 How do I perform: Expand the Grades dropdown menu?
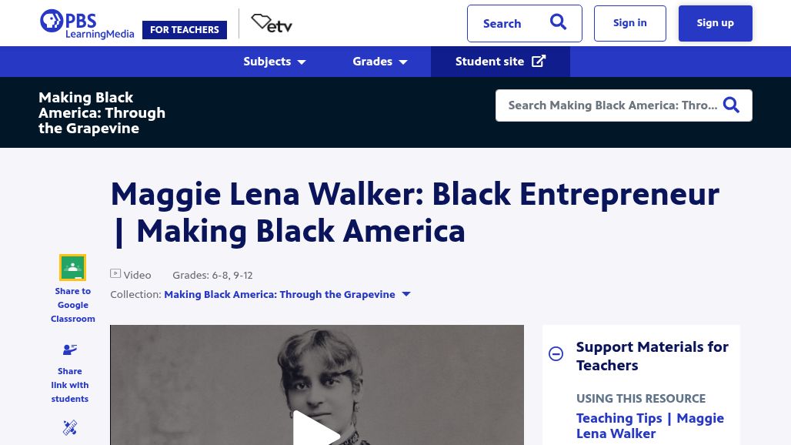(380, 62)
